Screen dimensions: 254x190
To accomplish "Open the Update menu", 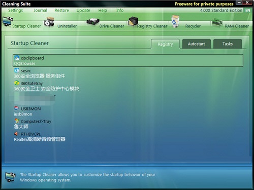I will click(x=83, y=10).
